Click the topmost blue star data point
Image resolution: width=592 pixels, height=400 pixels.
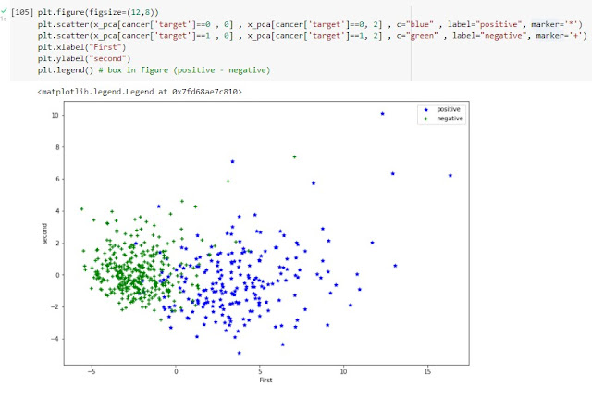coord(382,114)
